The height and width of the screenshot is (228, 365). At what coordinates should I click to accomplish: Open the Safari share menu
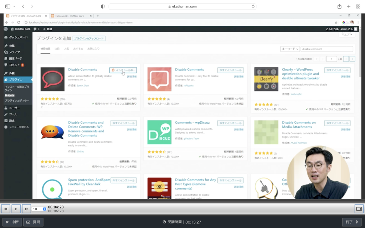(339, 6)
